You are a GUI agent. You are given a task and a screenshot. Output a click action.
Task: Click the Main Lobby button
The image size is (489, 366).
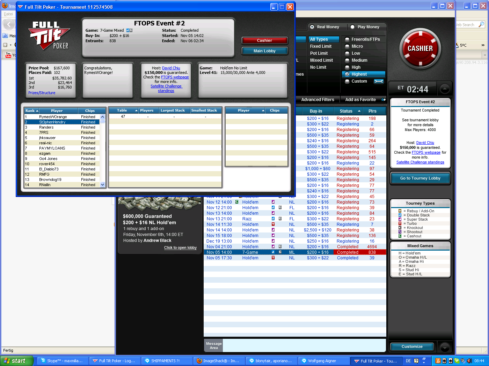[265, 51]
